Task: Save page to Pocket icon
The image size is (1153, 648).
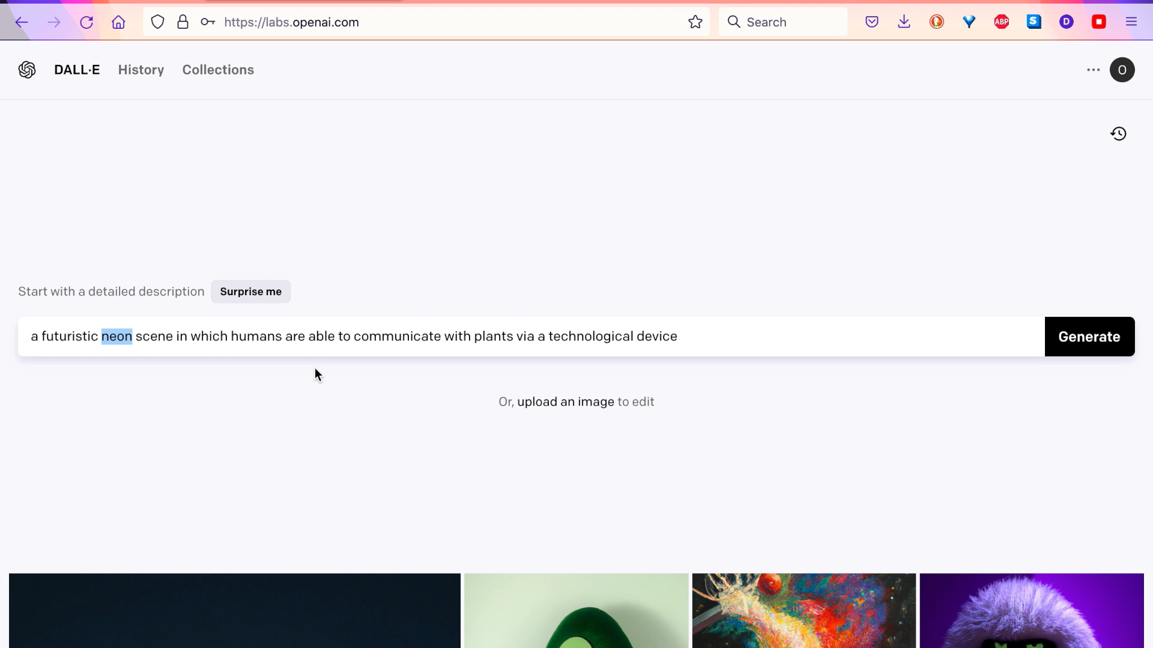Action: click(x=872, y=22)
